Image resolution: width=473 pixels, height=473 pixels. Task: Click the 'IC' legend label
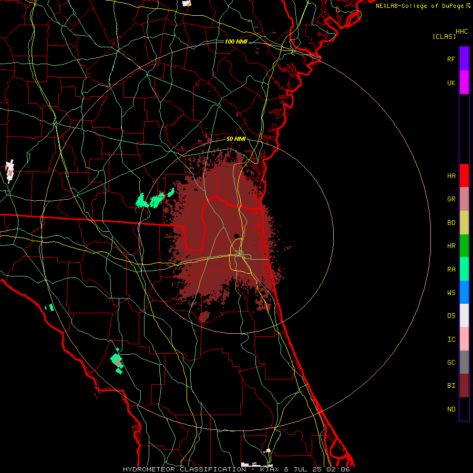click(451, 340)
